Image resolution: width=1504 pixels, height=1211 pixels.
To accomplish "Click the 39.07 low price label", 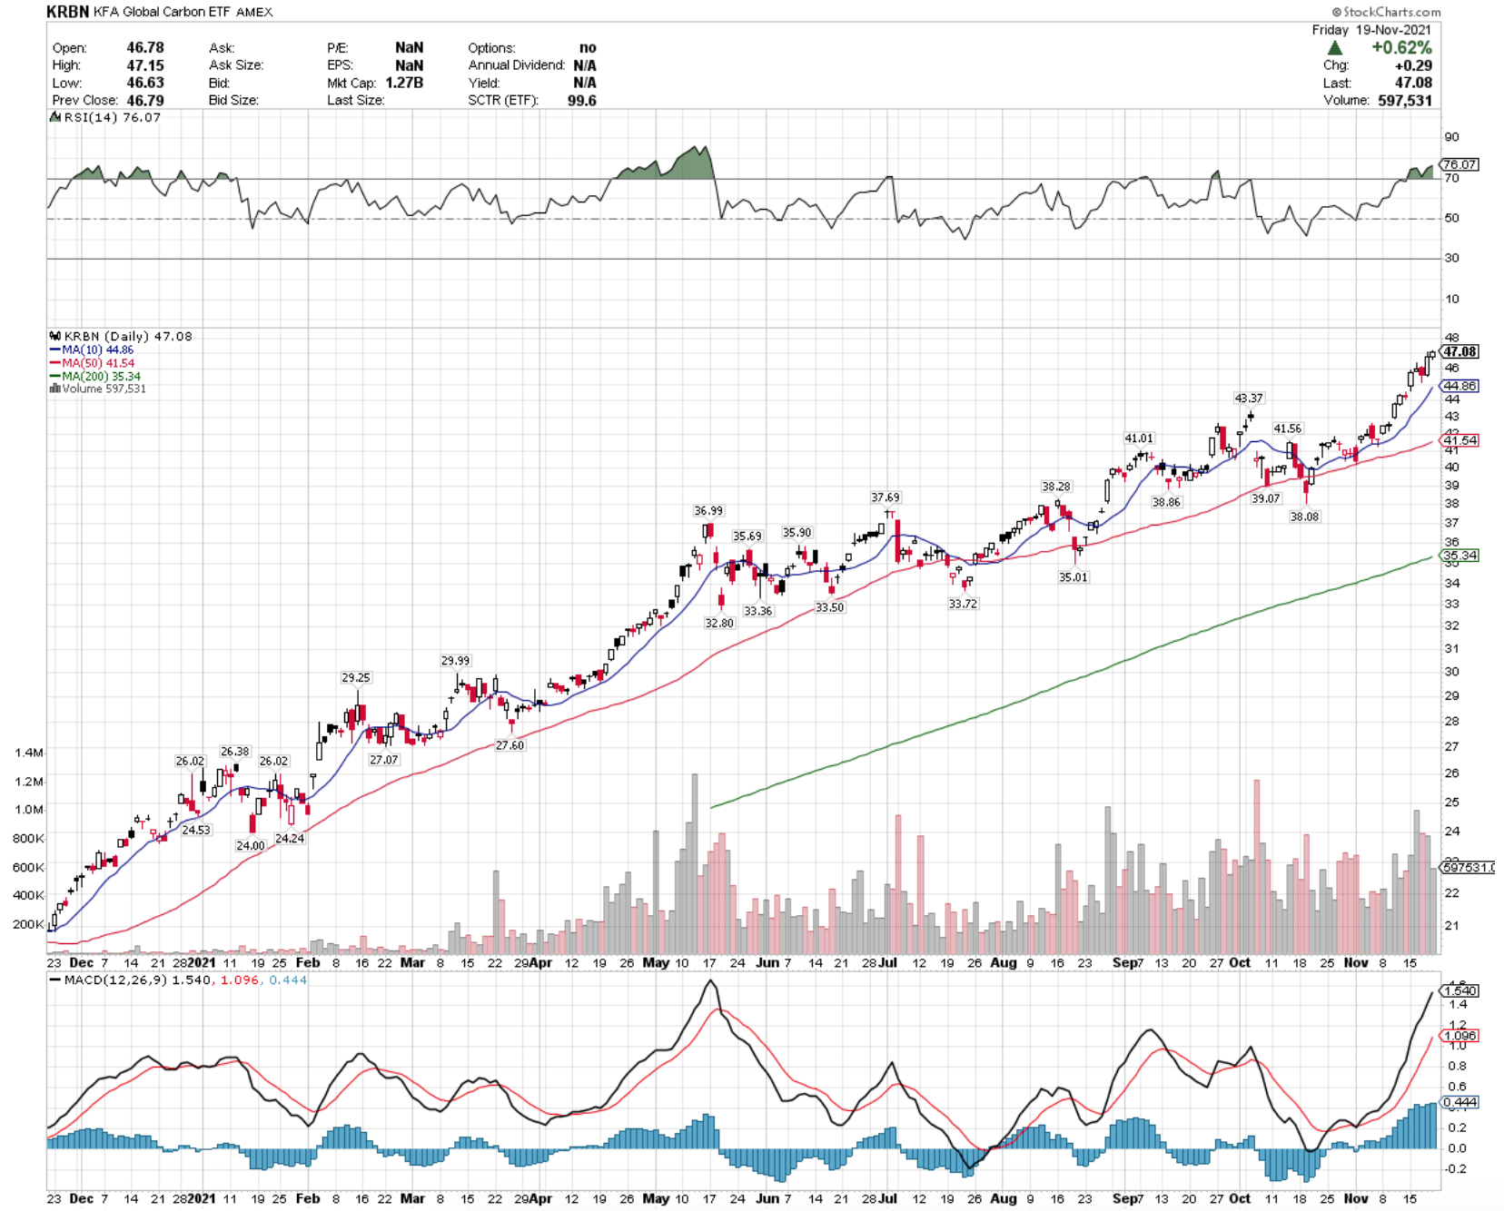I will (1265, 498).
